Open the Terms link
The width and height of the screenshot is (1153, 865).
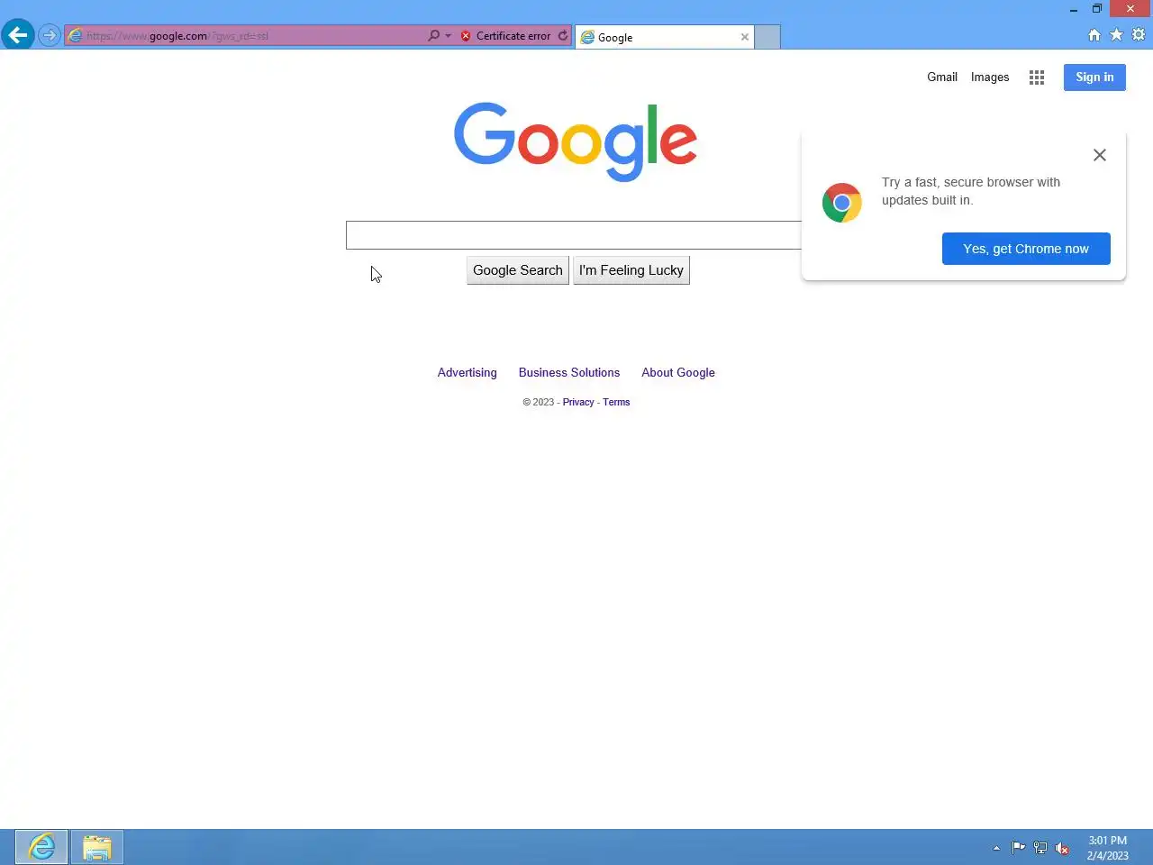[x=616, y=403]
